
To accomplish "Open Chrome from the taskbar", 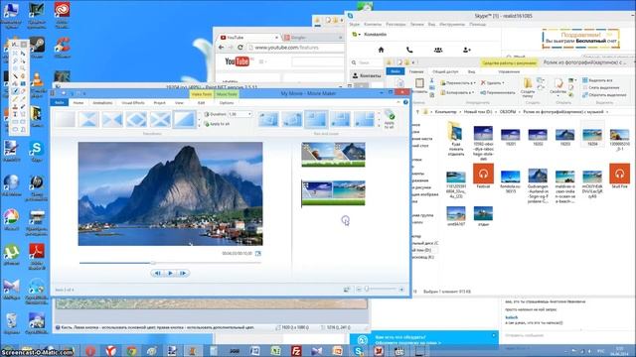I will tap(131, 350).
